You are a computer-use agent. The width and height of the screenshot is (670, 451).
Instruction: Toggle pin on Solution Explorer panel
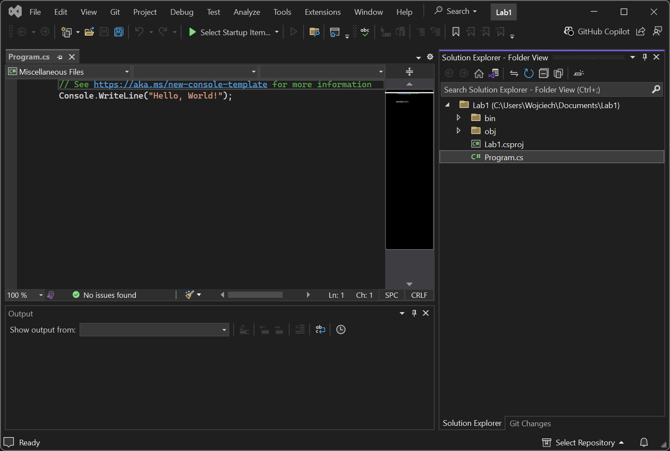pos(644,57)
